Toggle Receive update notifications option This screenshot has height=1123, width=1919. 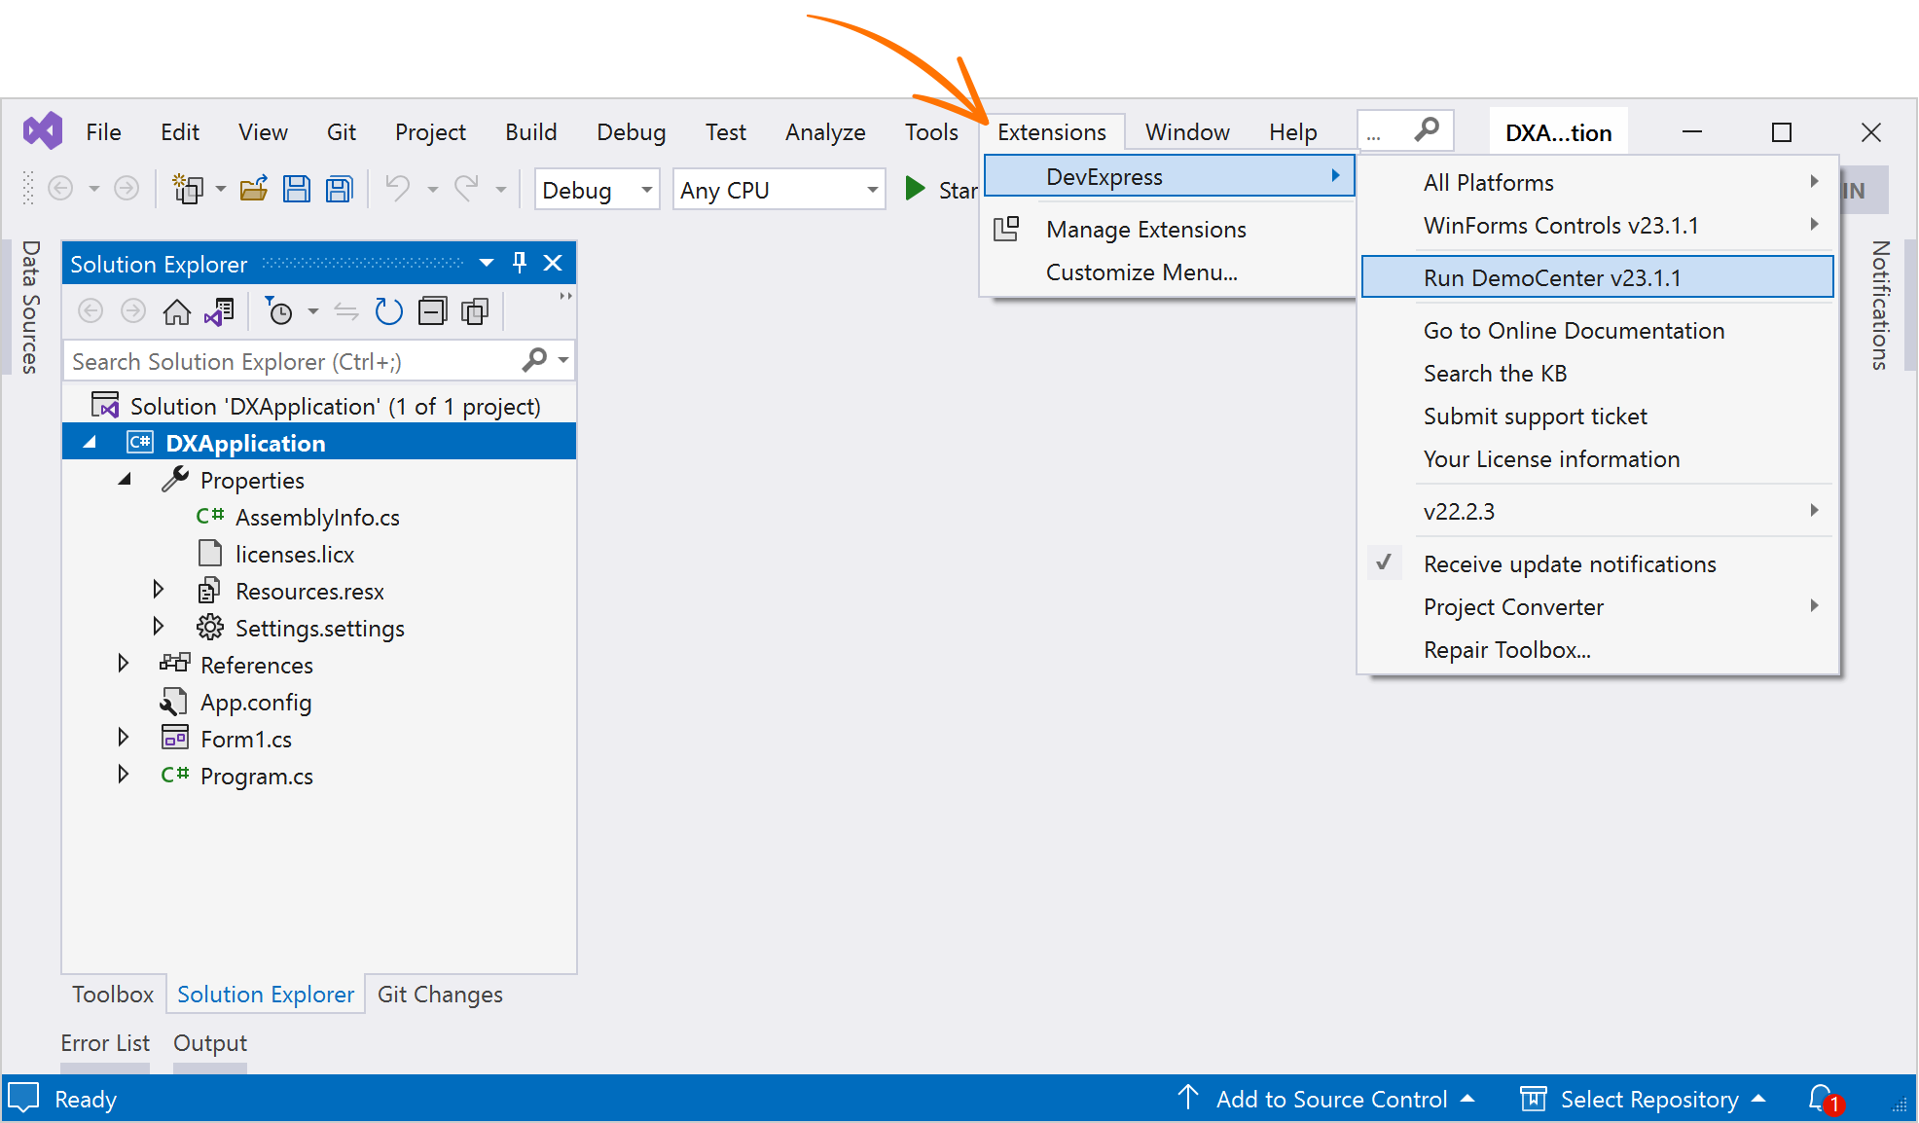tap(1569, 564)
